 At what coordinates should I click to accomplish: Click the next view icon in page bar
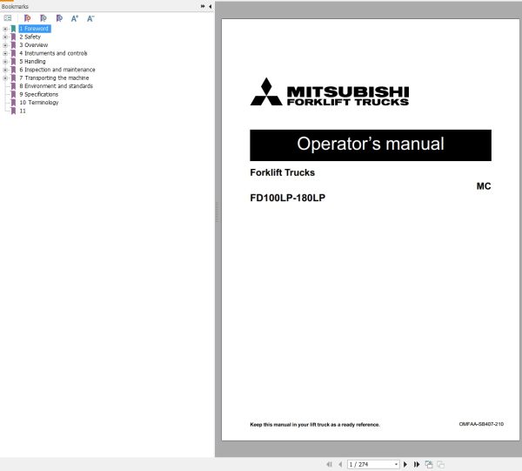(x=441, y=464)
